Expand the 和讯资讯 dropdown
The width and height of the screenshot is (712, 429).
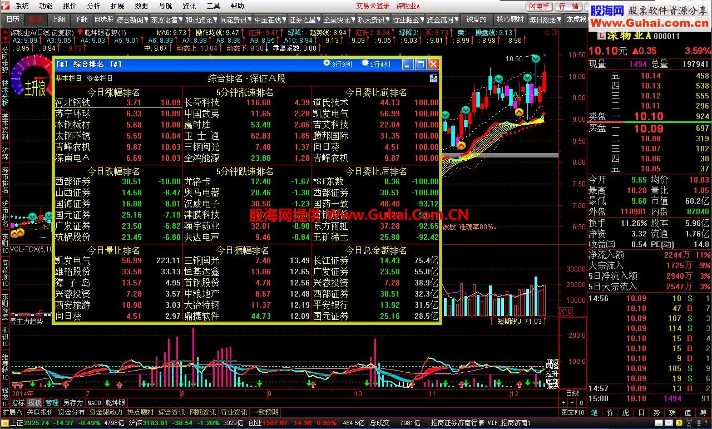201,19
